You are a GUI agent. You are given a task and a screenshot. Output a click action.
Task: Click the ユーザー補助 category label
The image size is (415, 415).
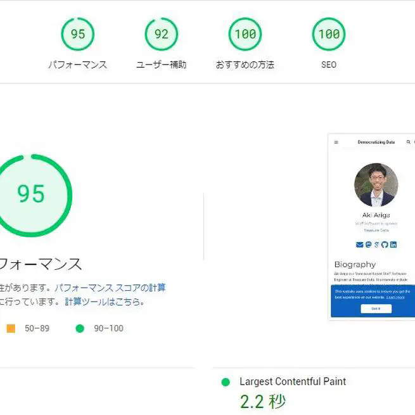[x=161, y=65]
